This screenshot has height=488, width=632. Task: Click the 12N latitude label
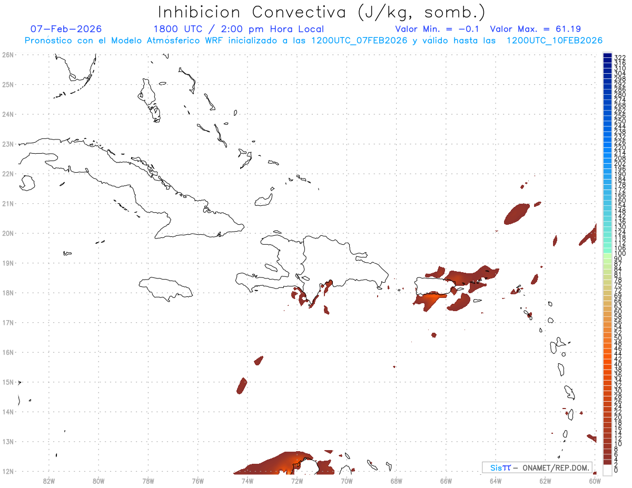7,471
